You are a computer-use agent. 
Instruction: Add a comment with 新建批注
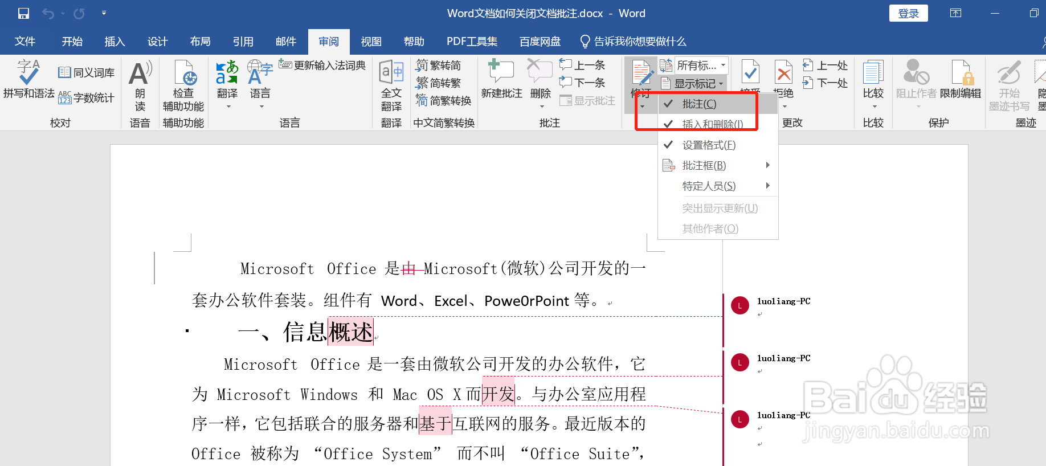click(501, 80)
